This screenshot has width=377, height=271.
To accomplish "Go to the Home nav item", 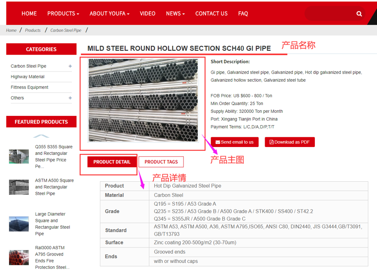I will pos(29,14).
